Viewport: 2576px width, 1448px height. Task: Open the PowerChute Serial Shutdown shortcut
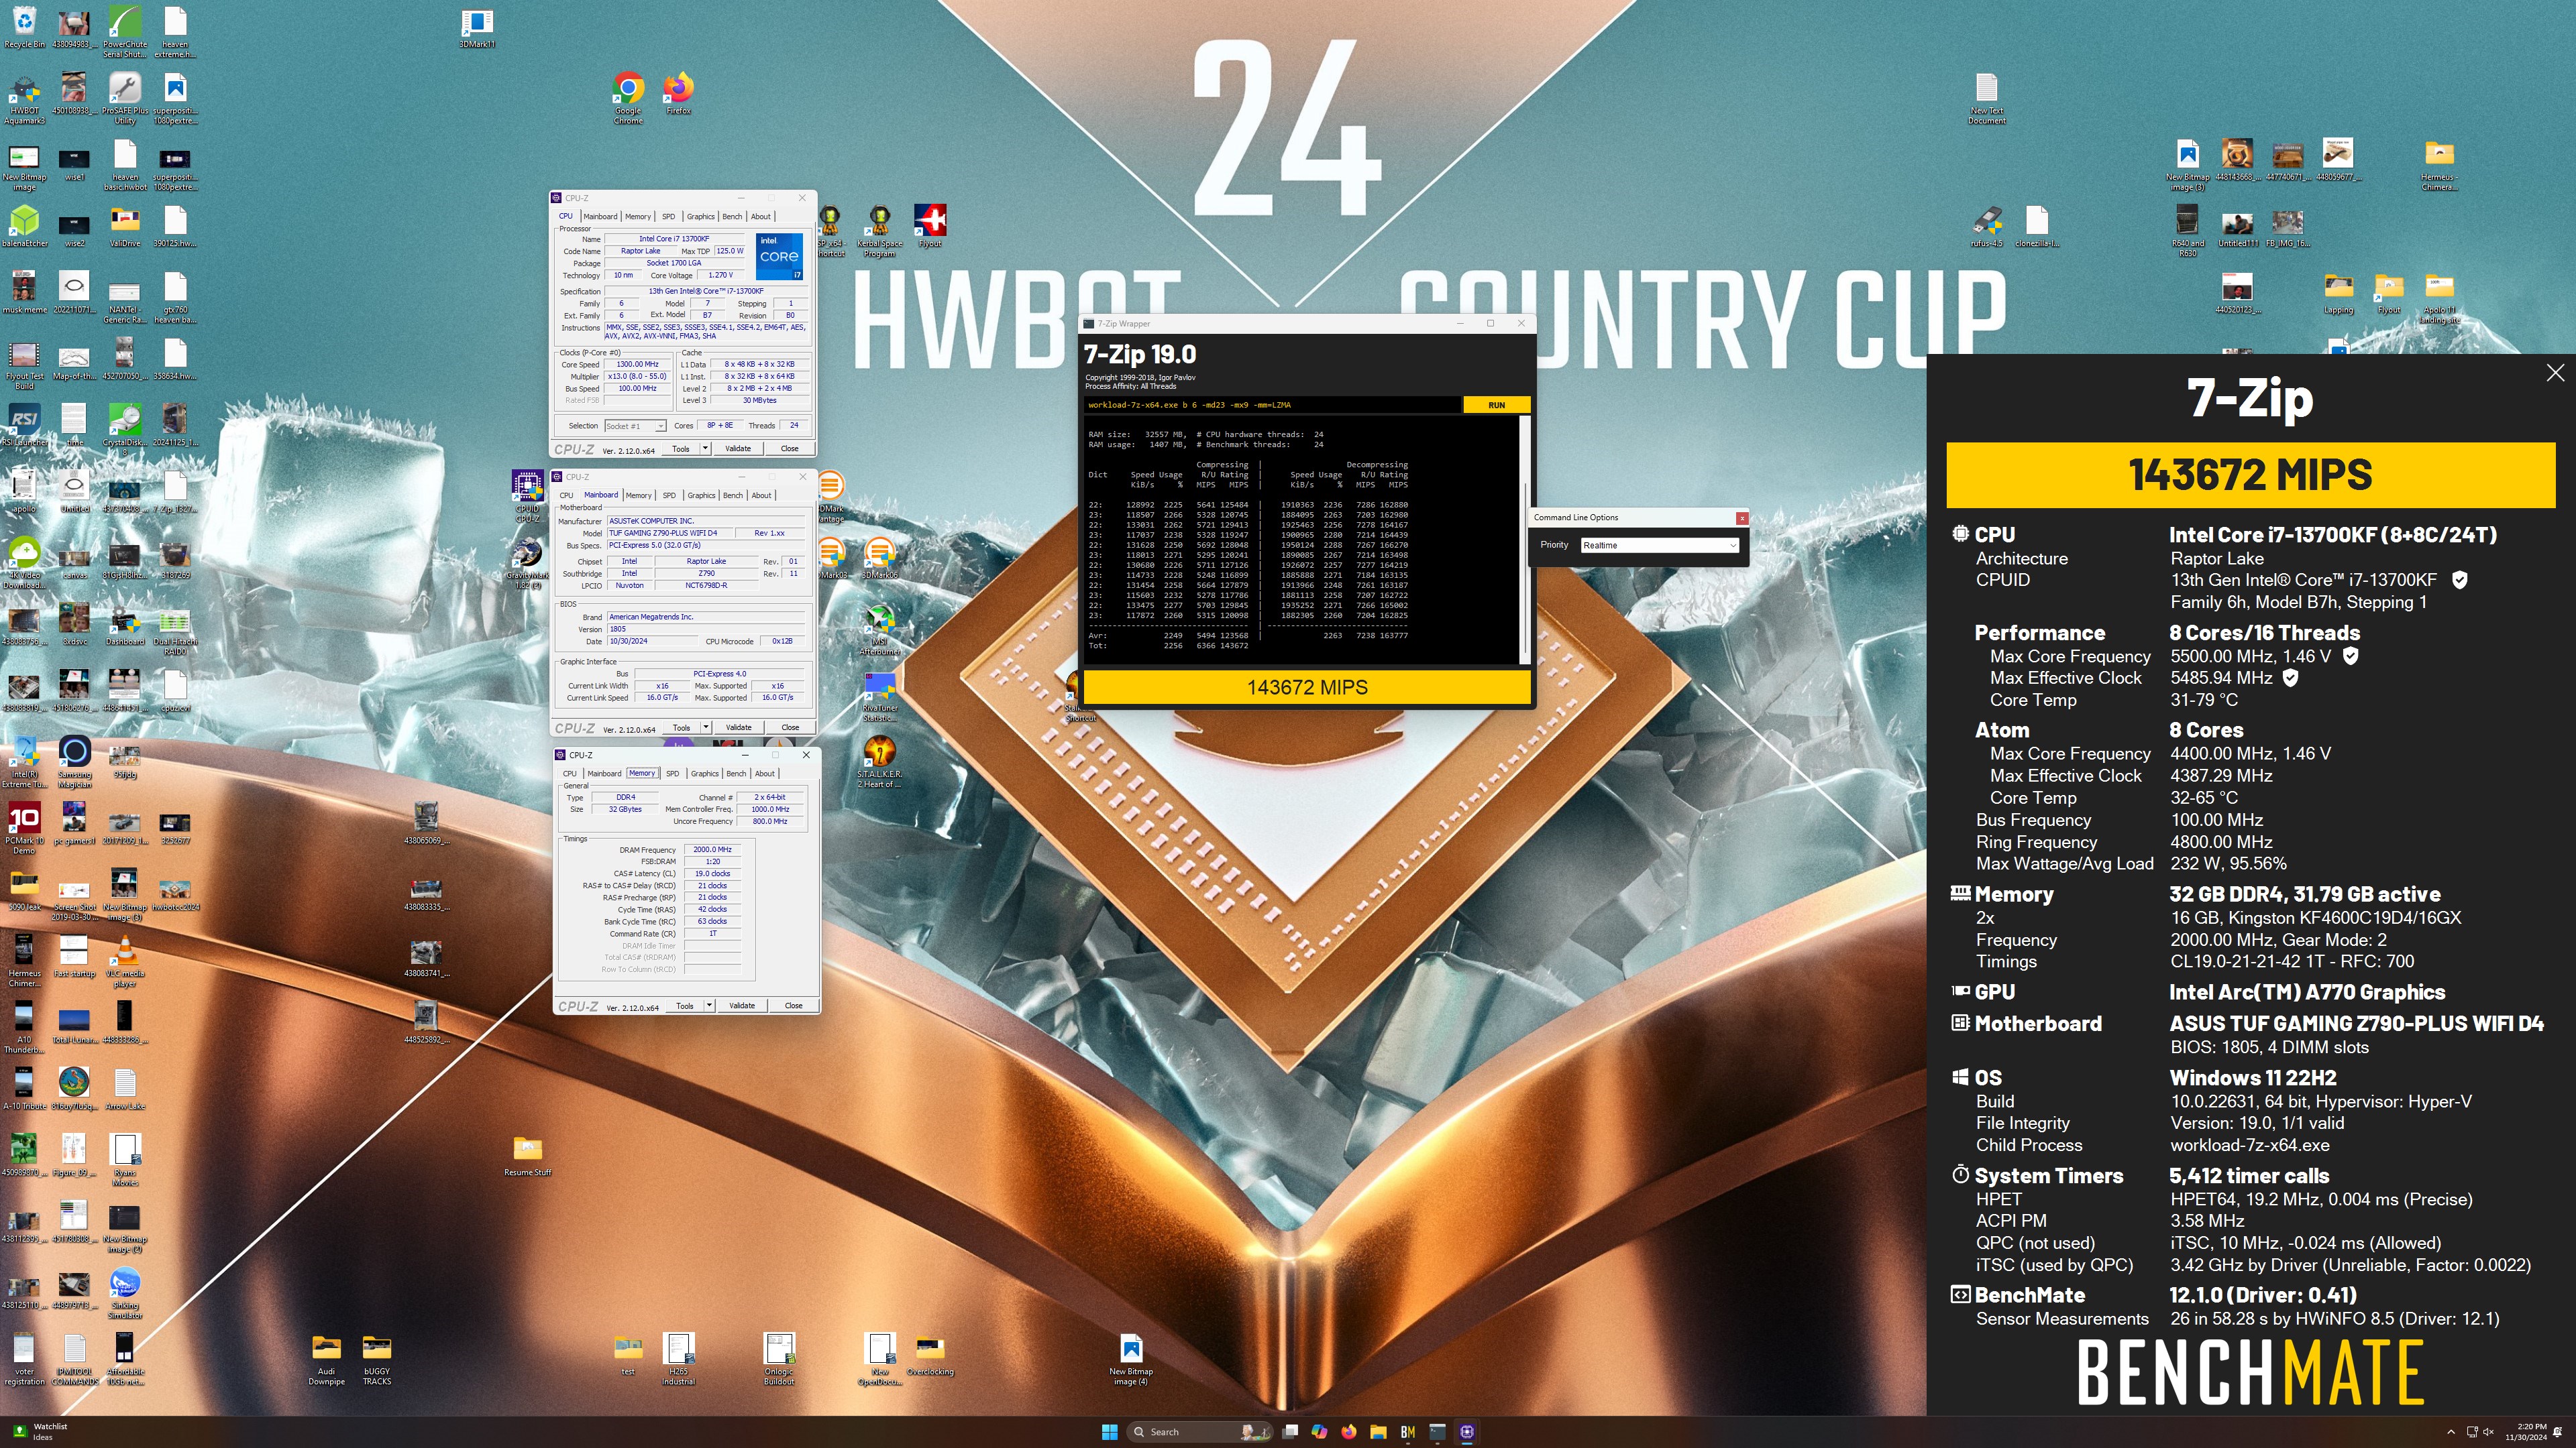tap(124, 32)
